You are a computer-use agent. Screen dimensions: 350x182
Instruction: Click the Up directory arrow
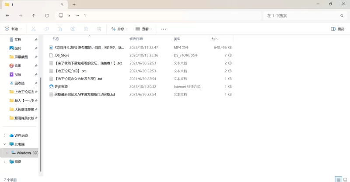[x=34, y=15]
